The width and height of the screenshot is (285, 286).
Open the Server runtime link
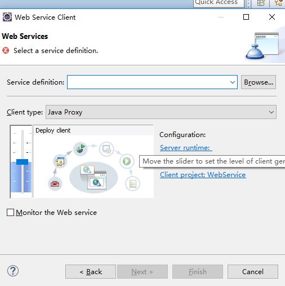[x=186, y=148]
